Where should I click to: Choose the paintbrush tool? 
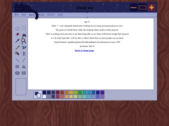tap(24, 47)
